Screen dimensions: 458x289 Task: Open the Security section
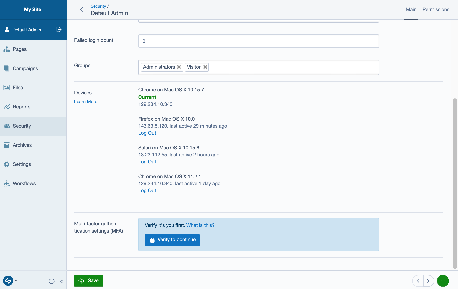22,126
